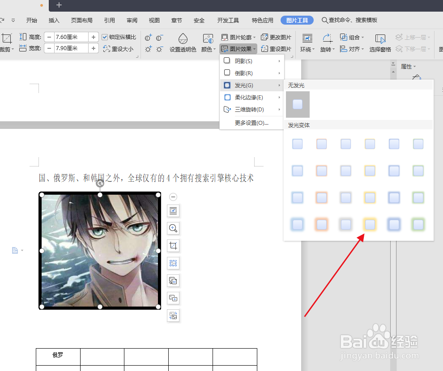443x371 pixels.
Task: Click the height value field 7.60厘米
Action: point(71,37)
